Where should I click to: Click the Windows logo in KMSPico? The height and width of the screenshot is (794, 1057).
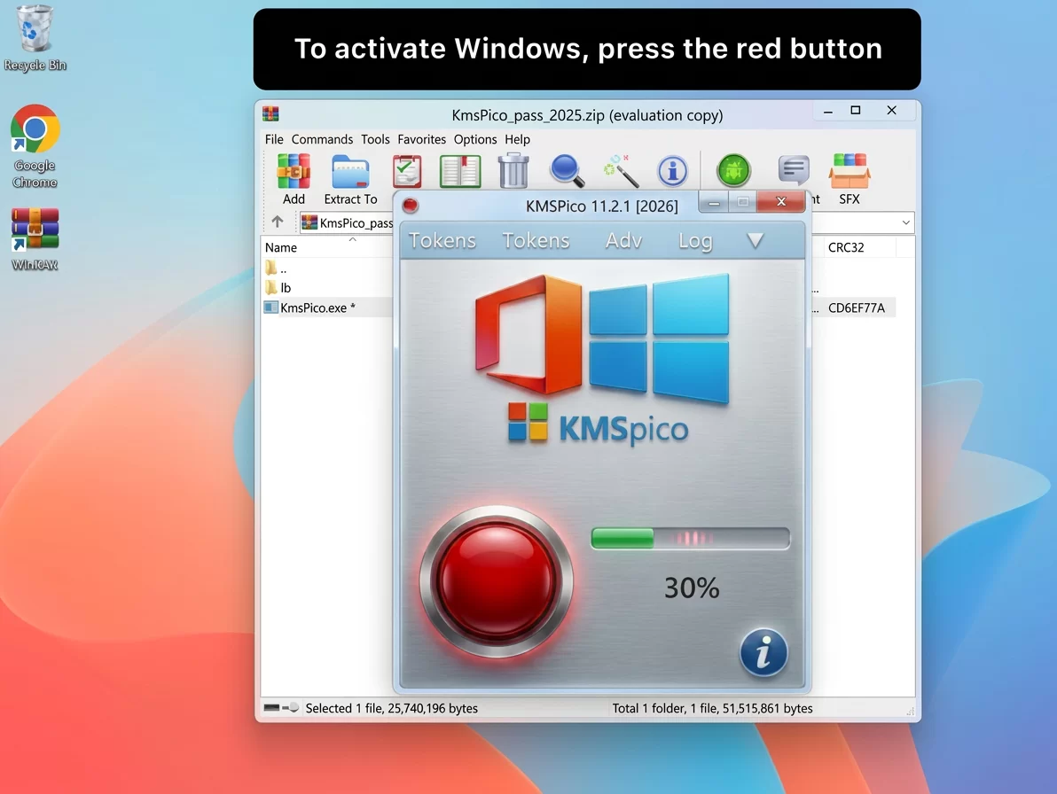[659, 339]
